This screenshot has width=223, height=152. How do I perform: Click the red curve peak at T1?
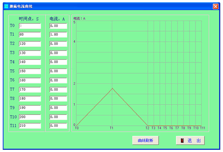112,88
